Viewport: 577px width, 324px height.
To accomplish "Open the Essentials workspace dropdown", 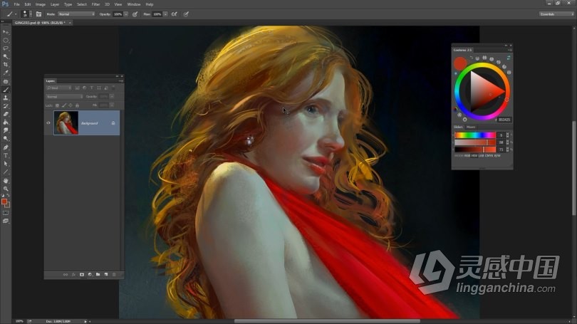I will (x=556, y=14).
